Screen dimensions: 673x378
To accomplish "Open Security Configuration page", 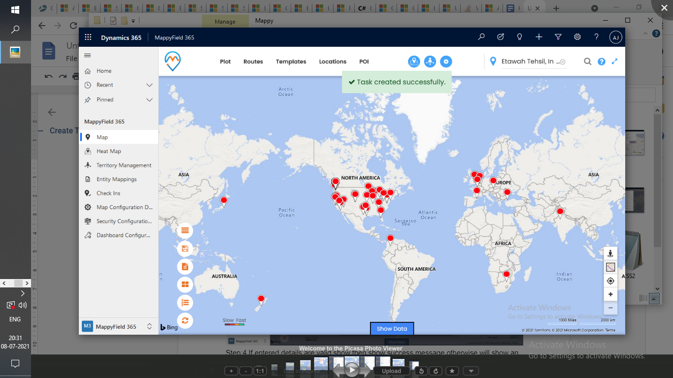I will (x=118, y=221).
